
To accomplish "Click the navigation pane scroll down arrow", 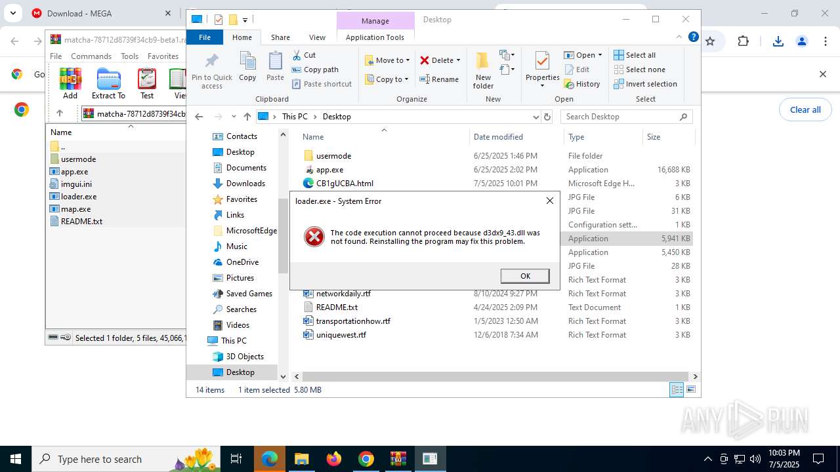I will click(283, 376).
